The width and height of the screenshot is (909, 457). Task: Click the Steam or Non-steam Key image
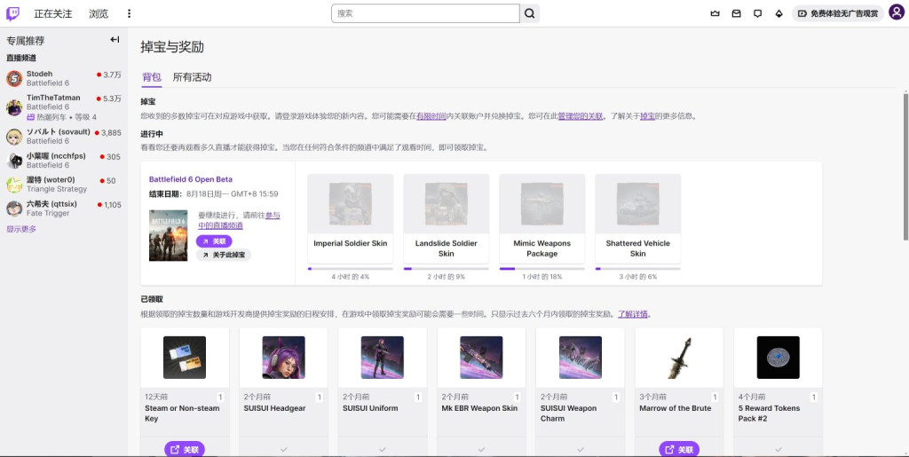coord(185,358)
